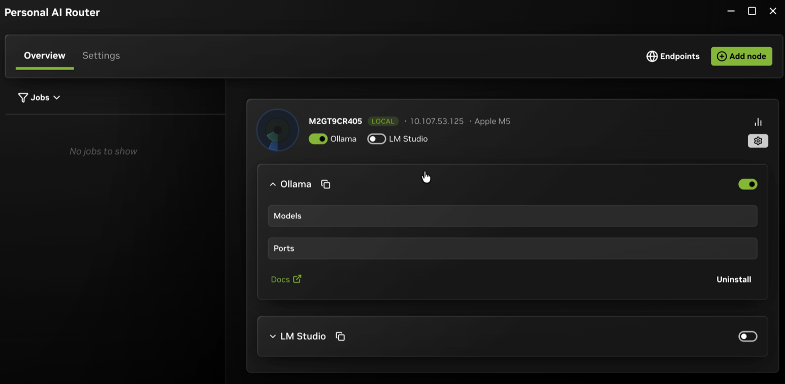Switch to the Overview tab
This screenshot has width=785, height=384.
(x=45, y=56)
